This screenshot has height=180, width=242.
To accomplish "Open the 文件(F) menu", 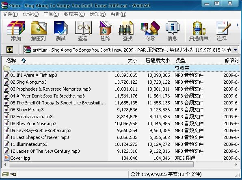I will pyautogui.click(x=10, y=14).
